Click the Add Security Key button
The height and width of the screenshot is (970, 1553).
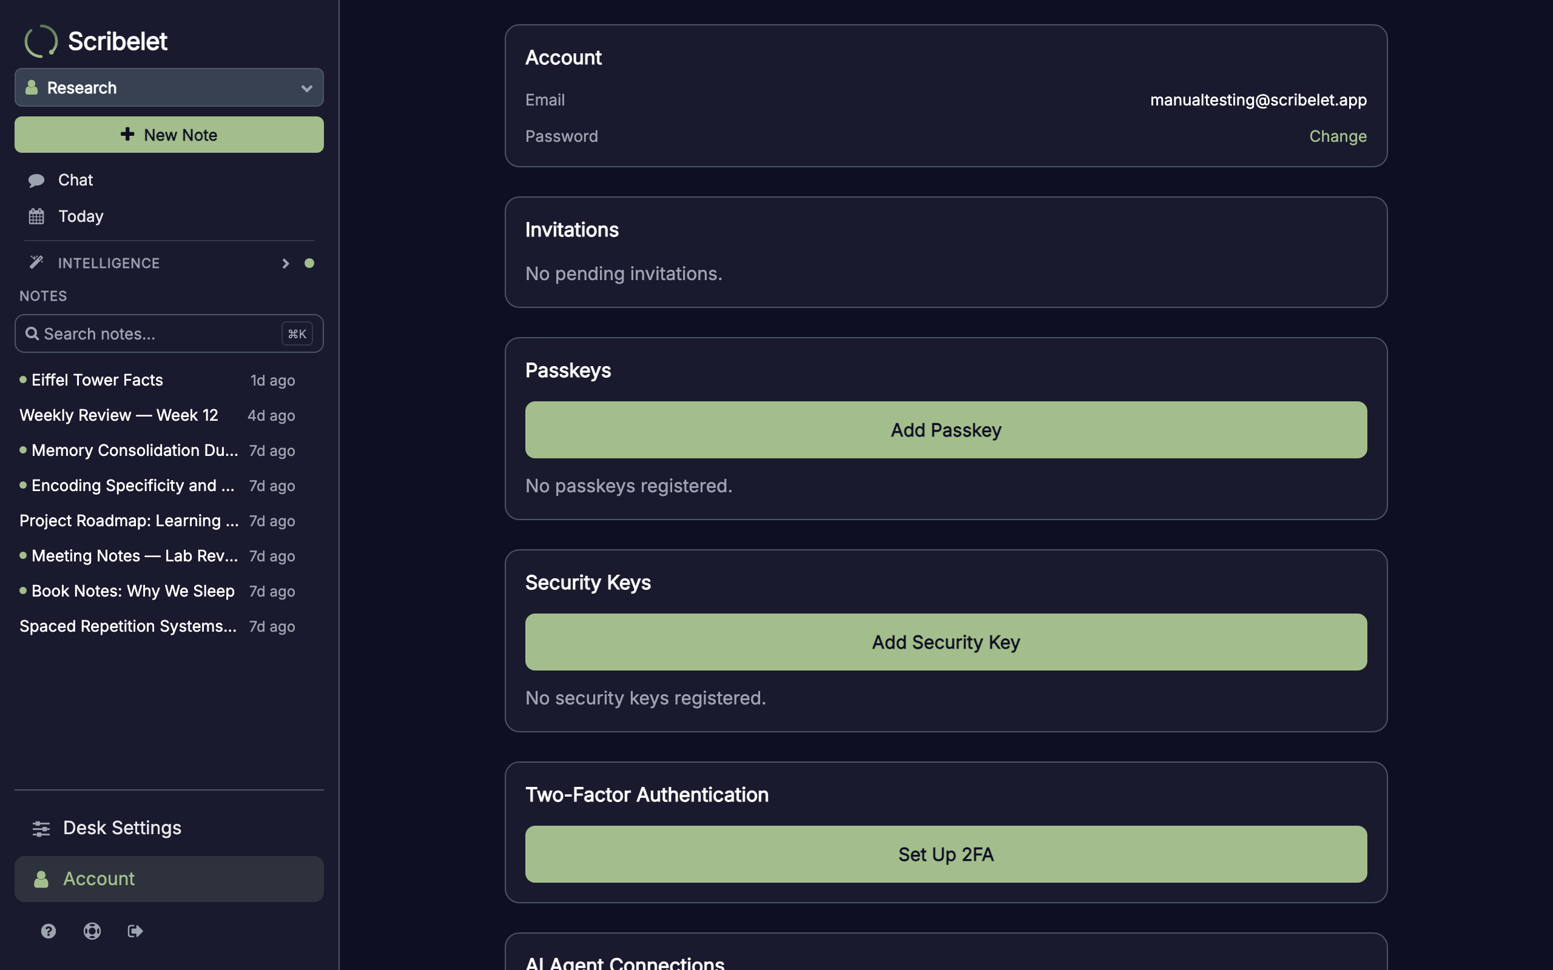945,642
